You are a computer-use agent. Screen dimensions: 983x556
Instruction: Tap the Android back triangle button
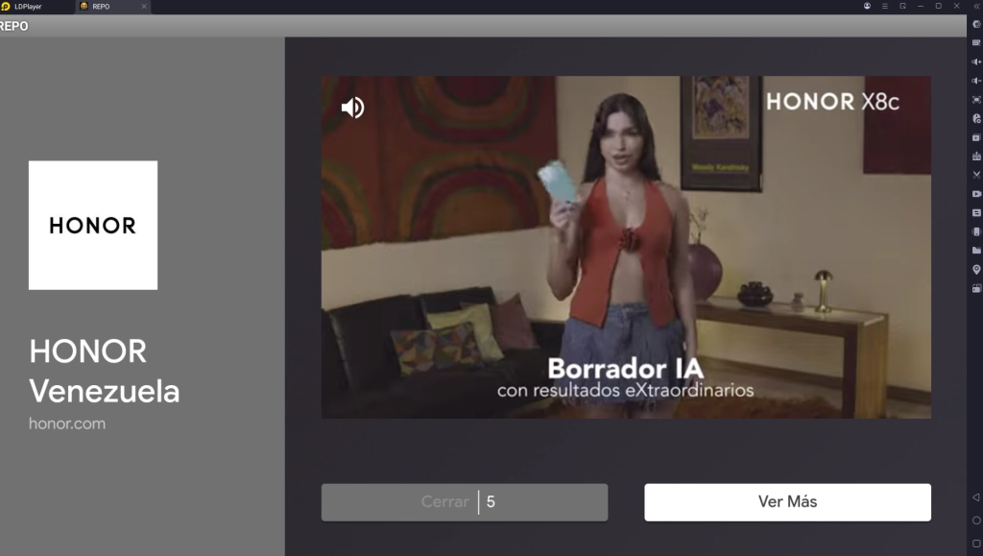[976, 497]
